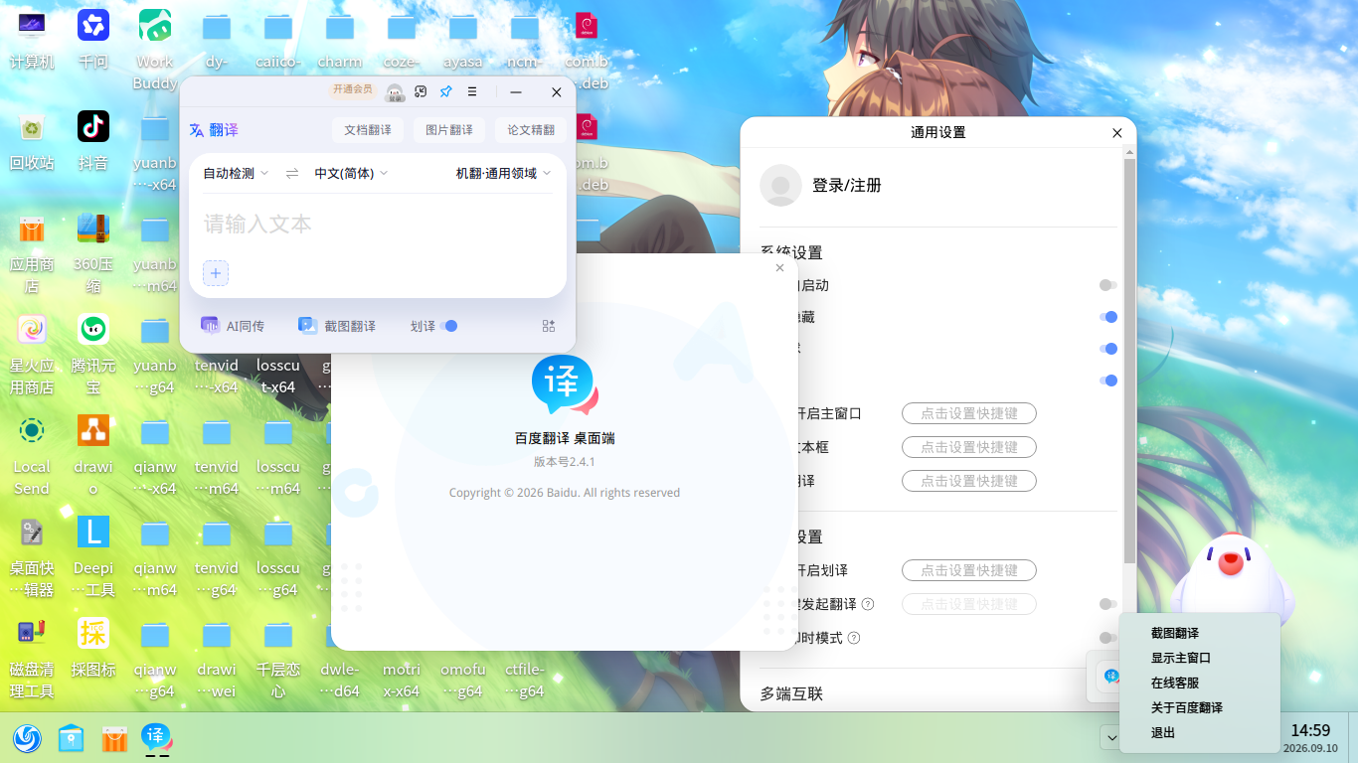Image resolution: width=1358 pixels, height=763 pixels.
Task: Click the app store icon in the taskbar
Action: coord(114,738)
